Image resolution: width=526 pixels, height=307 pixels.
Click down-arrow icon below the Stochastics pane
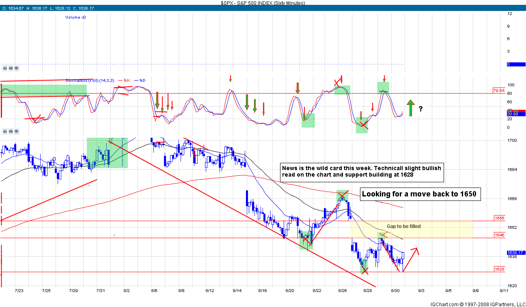(16, 132)
